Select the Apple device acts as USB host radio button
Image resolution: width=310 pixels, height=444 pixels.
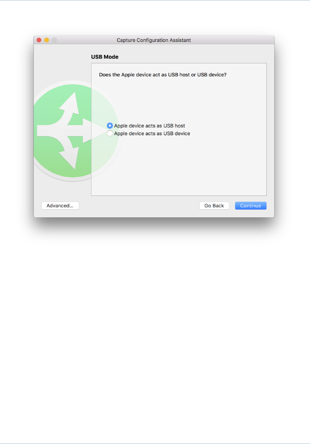110,126
